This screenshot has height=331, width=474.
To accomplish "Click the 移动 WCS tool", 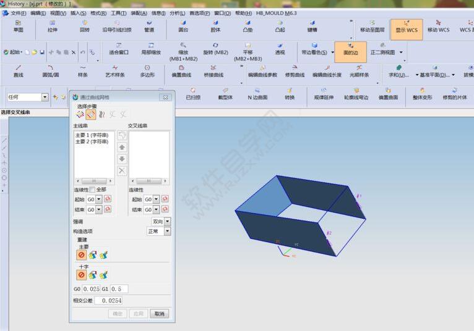I will tap(438, 27).
